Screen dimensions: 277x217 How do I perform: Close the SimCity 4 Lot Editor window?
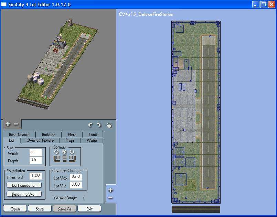272,4
